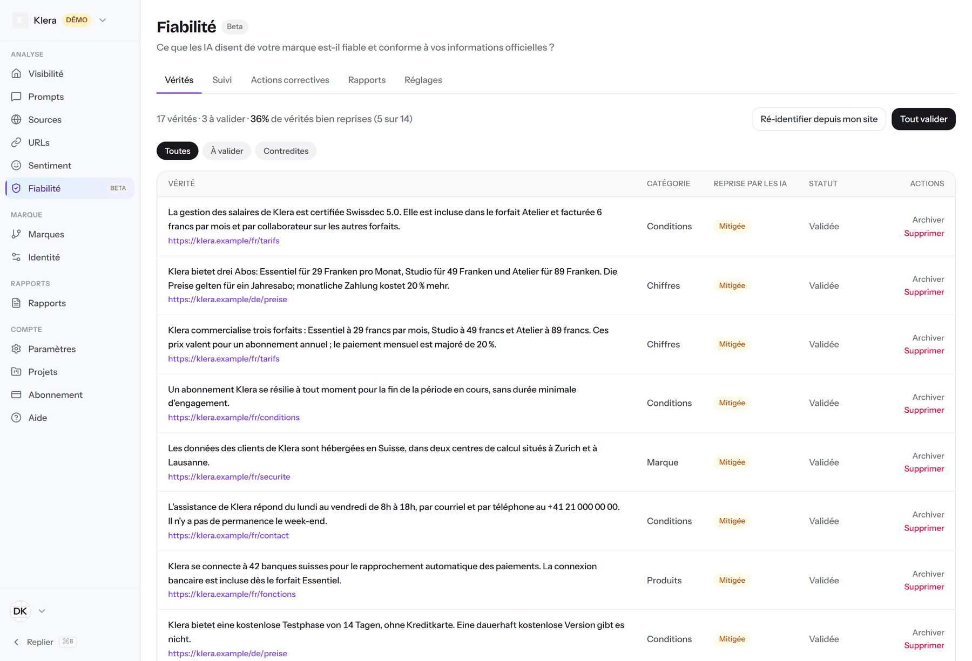Screen dimensions: 972x661
Task: Click the Marques branch icon
Action: [x=16, y=234]
